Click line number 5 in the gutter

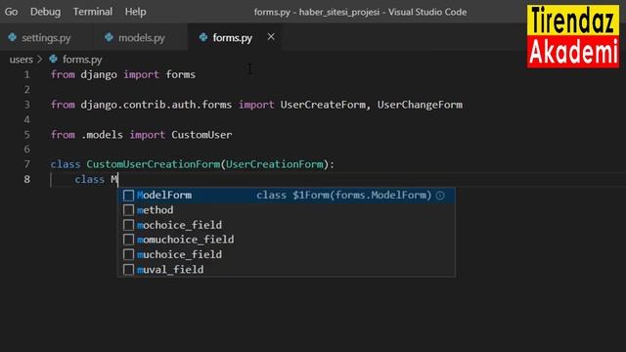[x=26, y=135]
